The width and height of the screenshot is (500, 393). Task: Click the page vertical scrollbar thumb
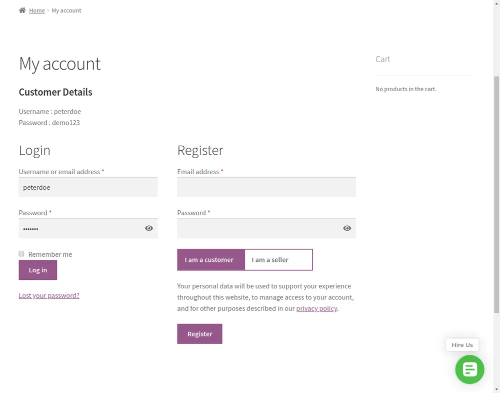(x=496, y=195)
